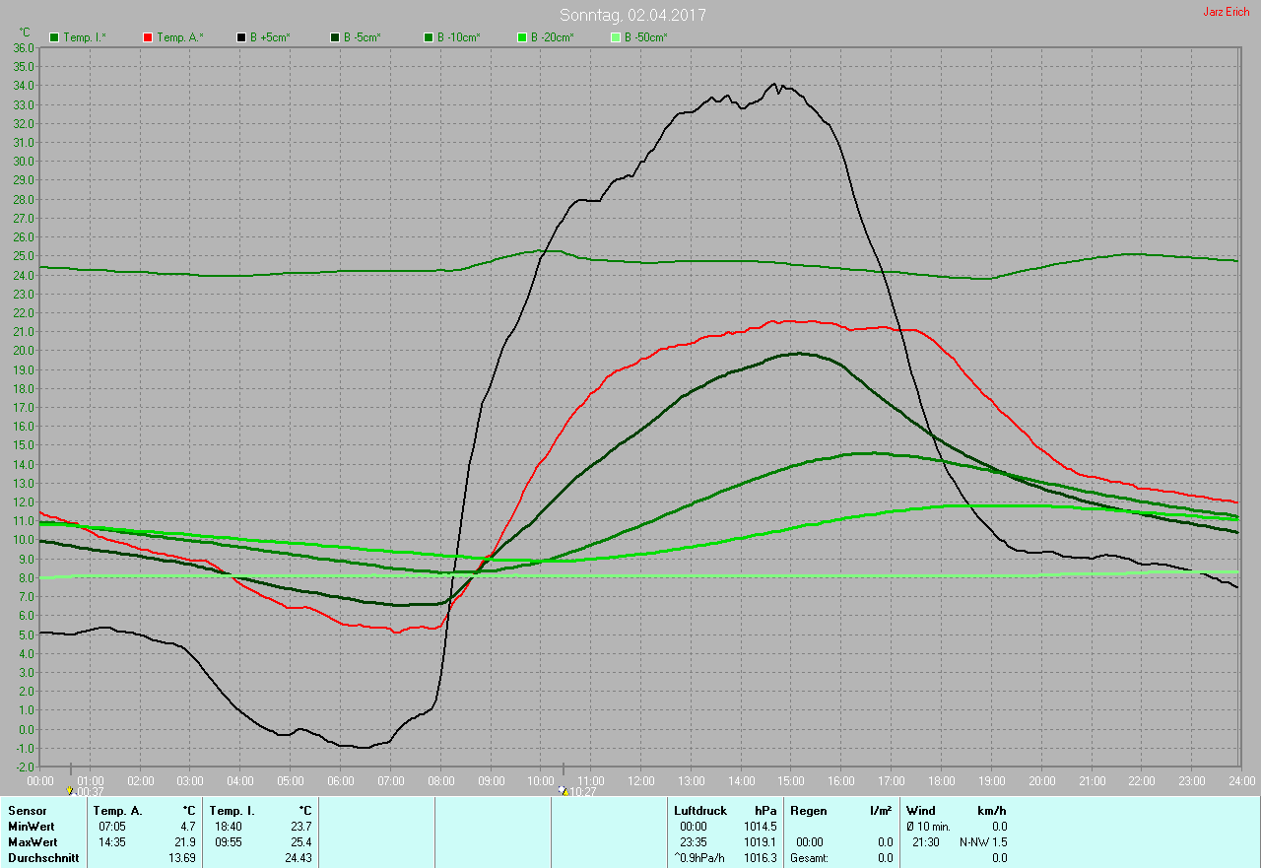1261x868 pixels.
Task: Click Temp. A. minimum value 4.7
Action: [x=187, y=826]
